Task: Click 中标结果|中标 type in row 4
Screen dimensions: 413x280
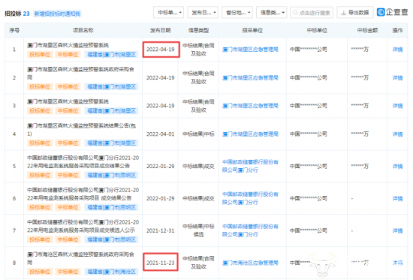Action: [198, 134]
